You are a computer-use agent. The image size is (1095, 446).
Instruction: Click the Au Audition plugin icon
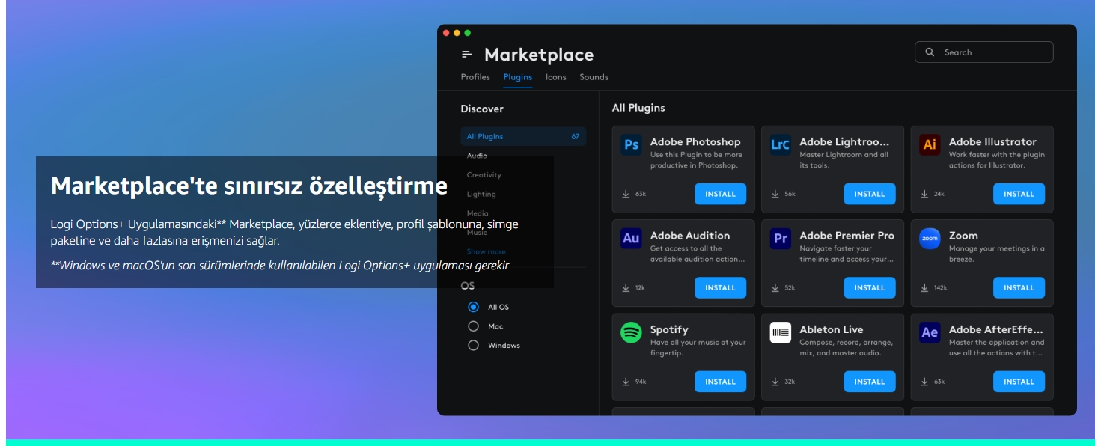(631, 239)
